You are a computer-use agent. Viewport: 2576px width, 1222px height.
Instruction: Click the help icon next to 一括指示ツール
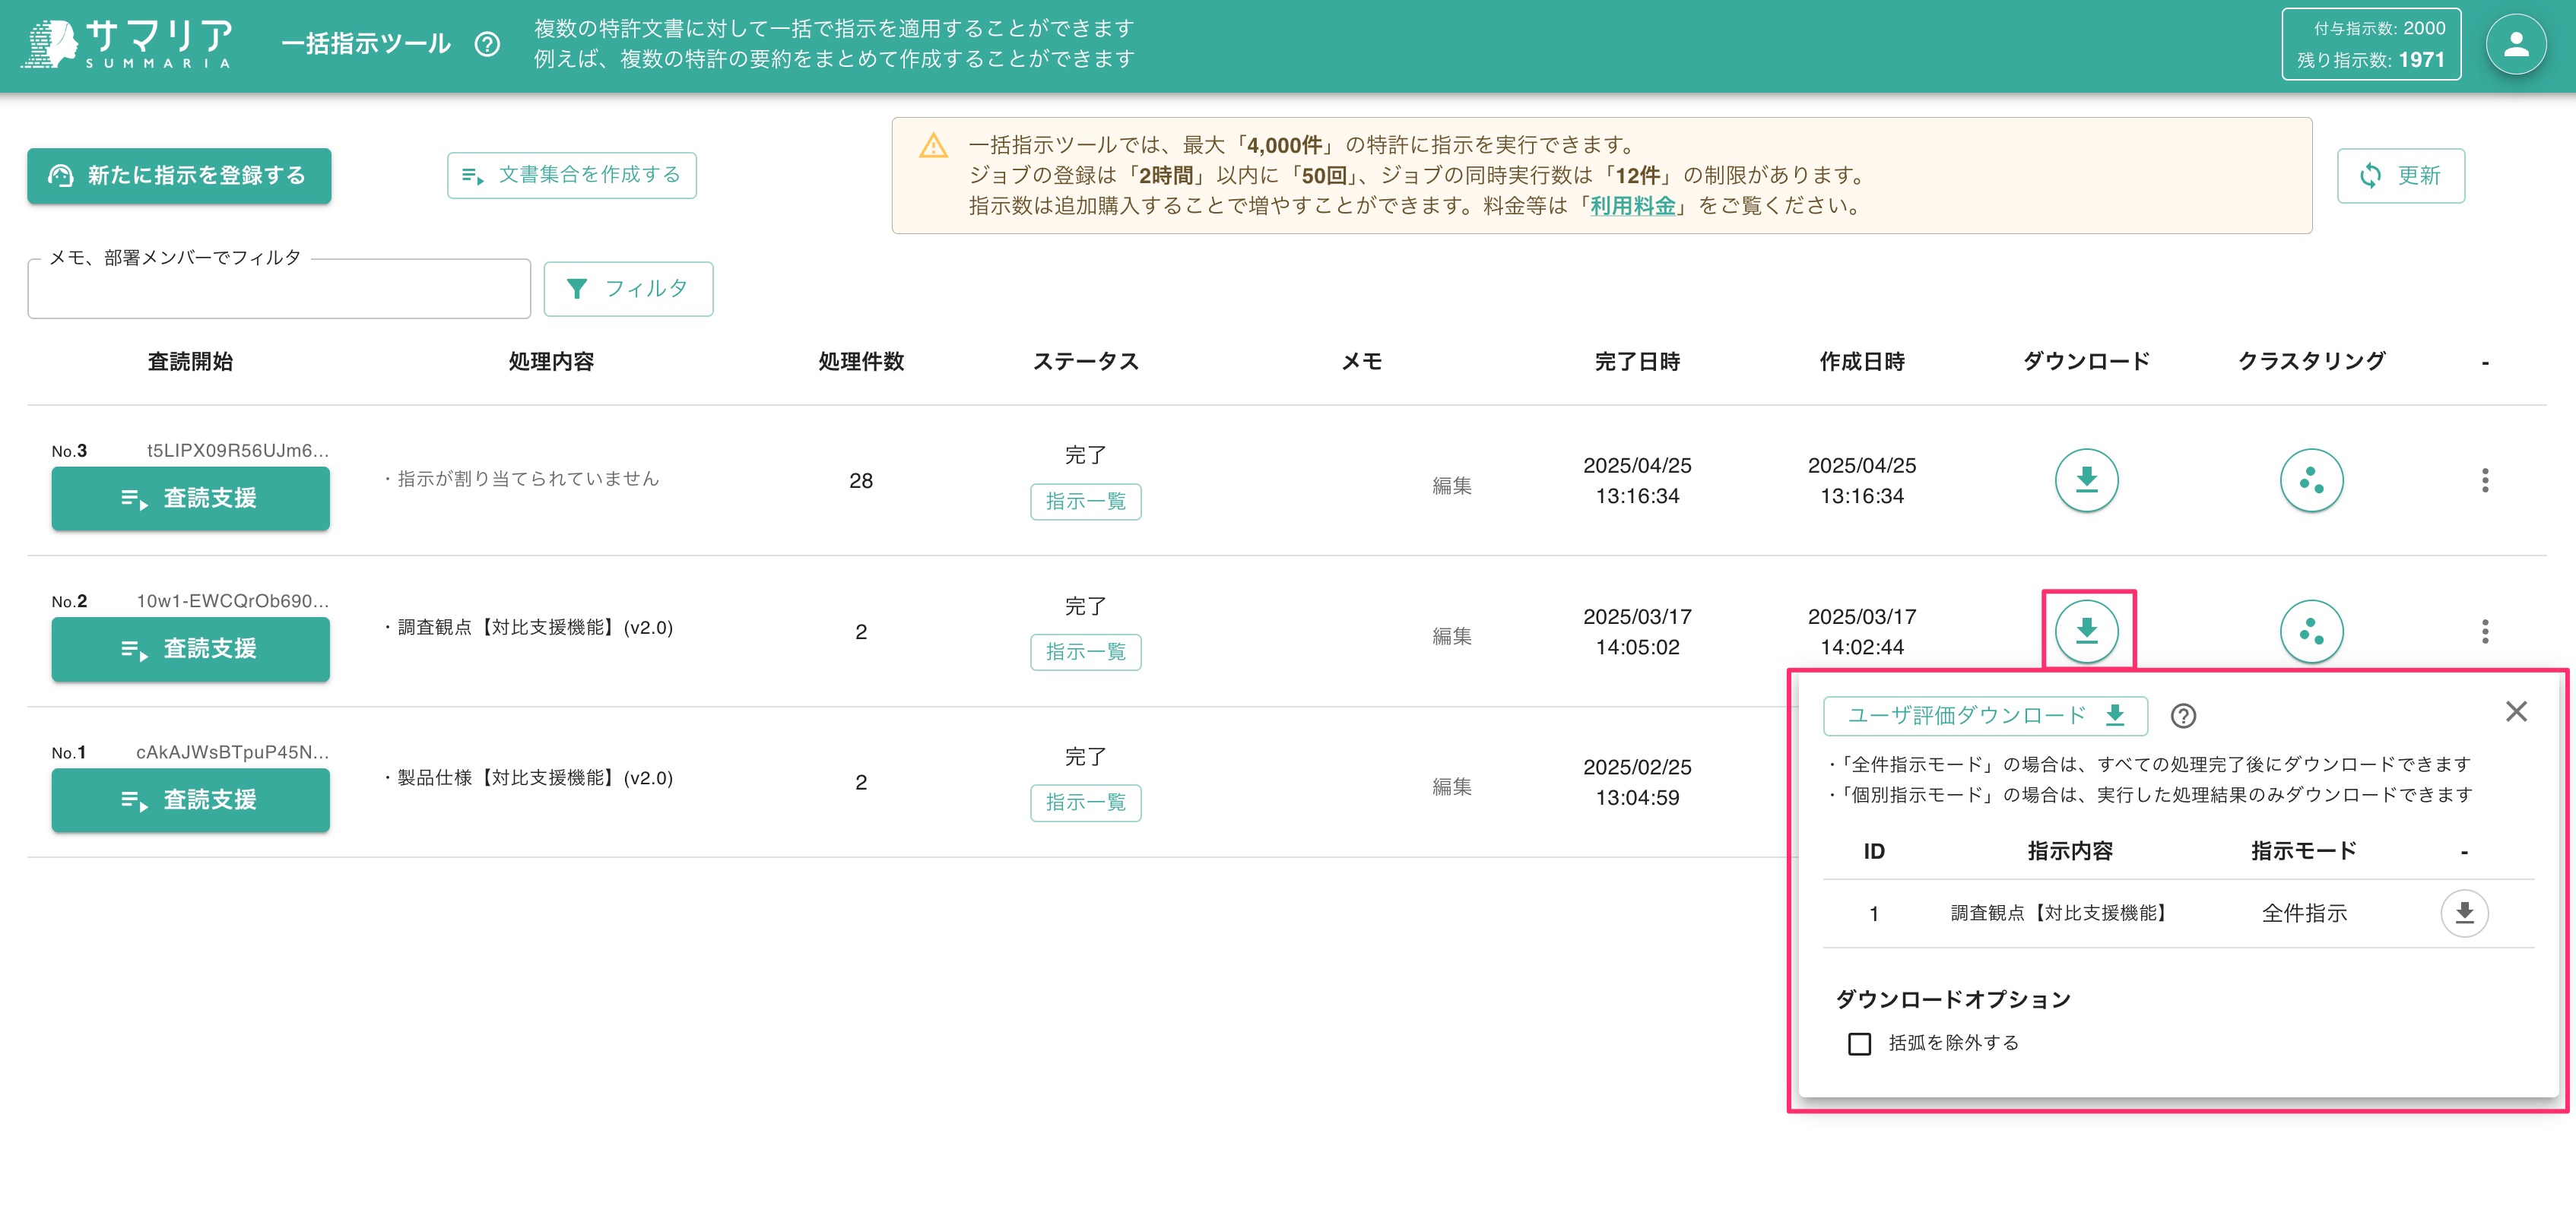click(487, 44)
